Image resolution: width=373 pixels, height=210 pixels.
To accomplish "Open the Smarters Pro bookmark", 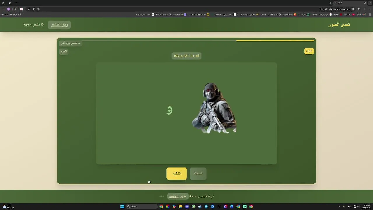I will 180,15.
